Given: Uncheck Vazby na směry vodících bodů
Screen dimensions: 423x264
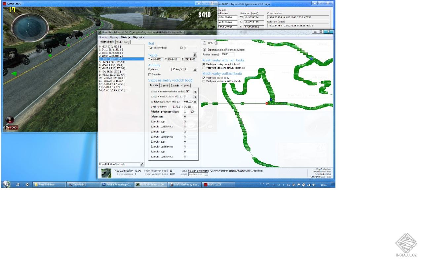Looking at the screenshot, I should click(204, 64).
